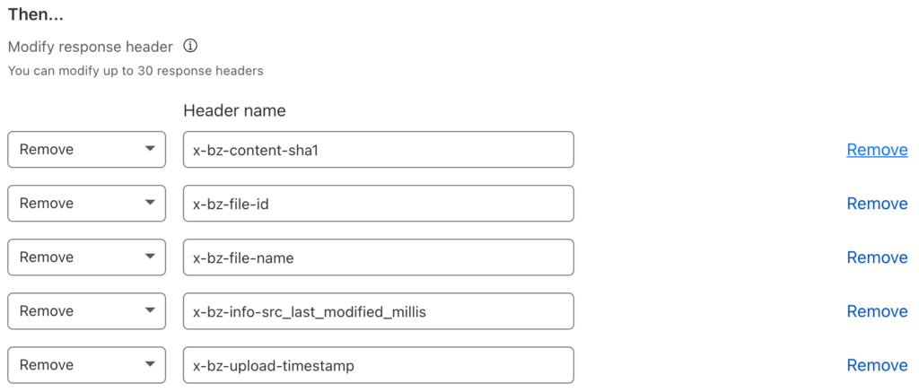Click the info icon beside Modify response header
919x392 pixels.
pos(190,46)
